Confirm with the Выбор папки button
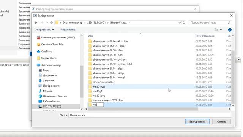 tap(197, 122)
